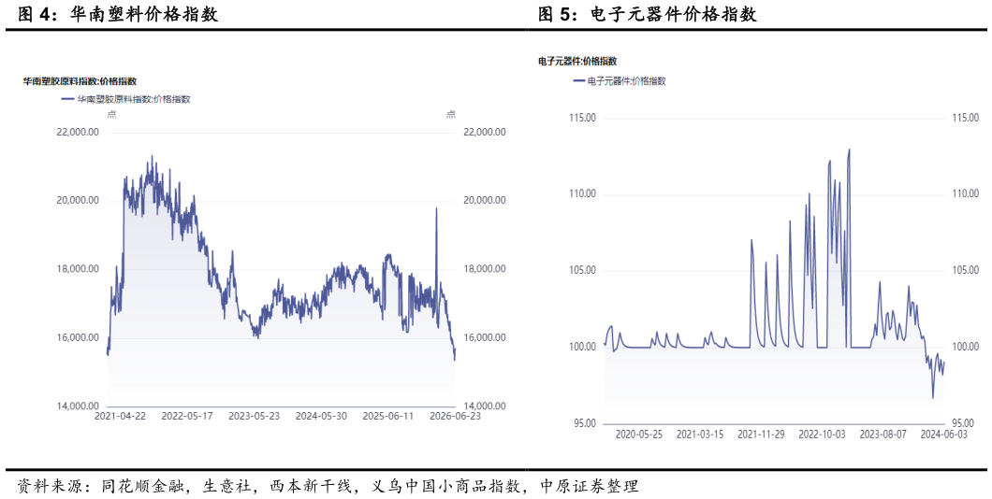Viewport: 992px width, 499px height.
Task: Click left unit label '点' above plastics chart
Action: point(111,114)
